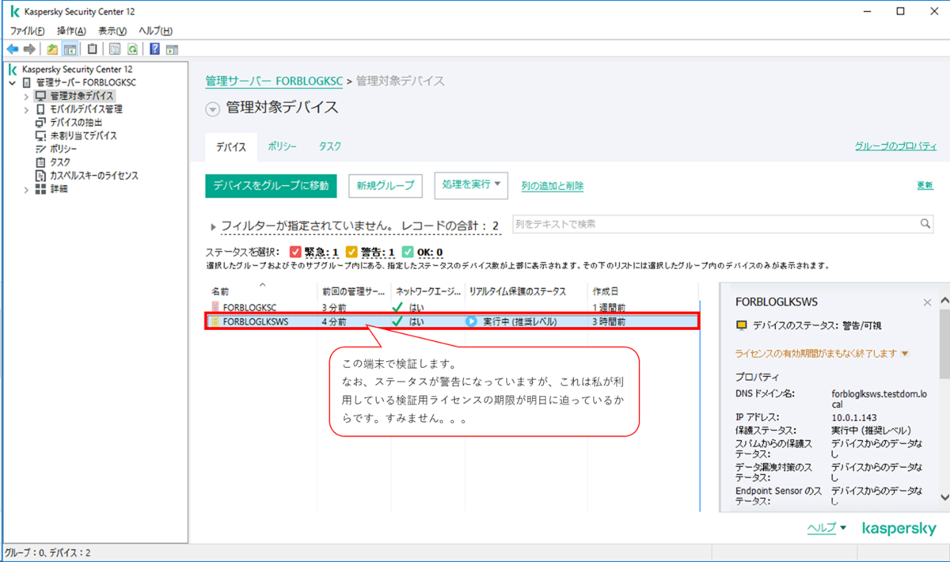This screenshot has height=562, width=950.
Task: Expand the 詳細 tree node arrow
Action: [x=26, y=189]
